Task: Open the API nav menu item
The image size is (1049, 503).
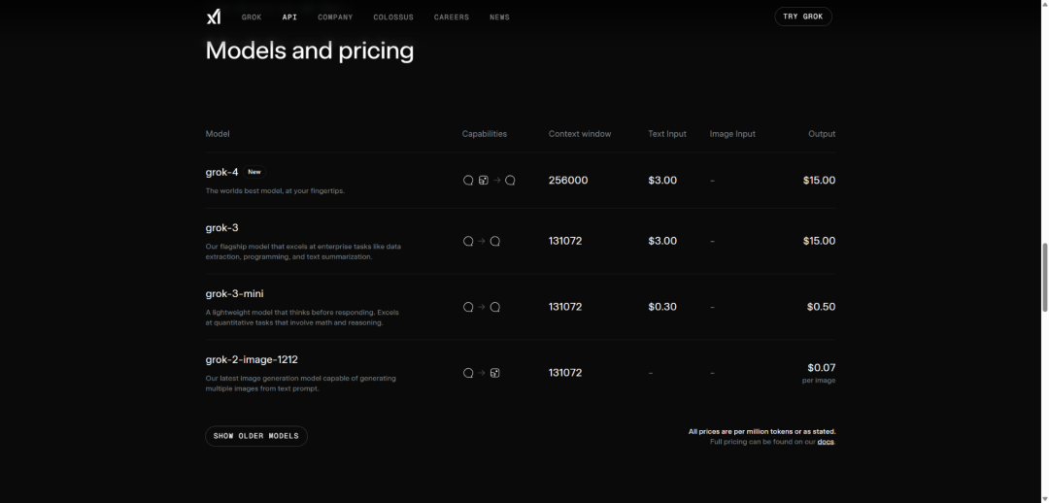Action: [289, 17]
